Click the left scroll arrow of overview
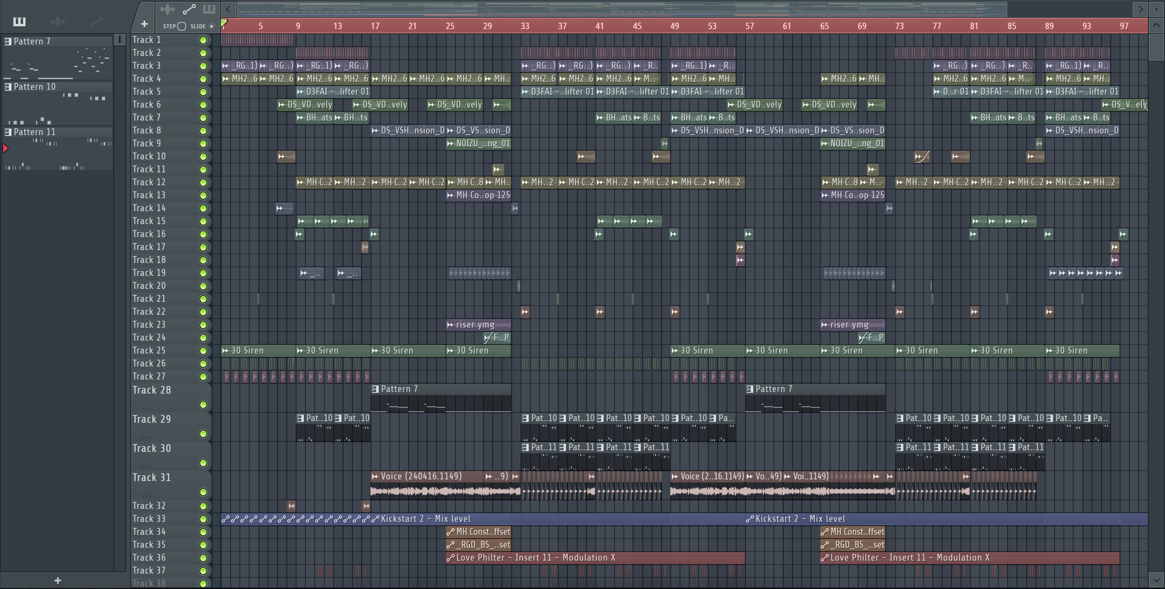Viewport: 1165px width, 589px height. [x=229, y=9]
